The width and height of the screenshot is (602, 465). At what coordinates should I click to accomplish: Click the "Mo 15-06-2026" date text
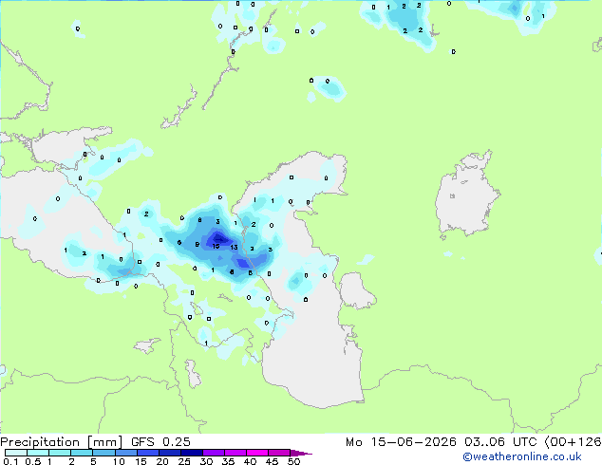(x=401, y=442)
